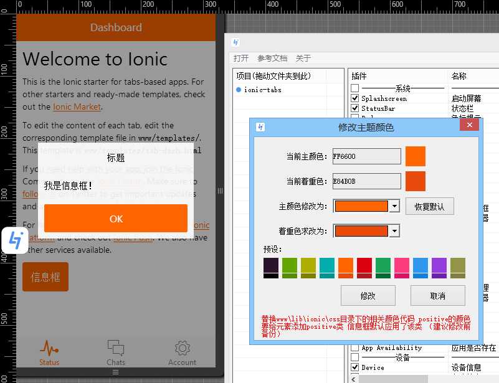The height and width of the screenshot is (383, 499).
Task: Click the vertical splitter handle beside the emulator
Action: coord(221,191)
